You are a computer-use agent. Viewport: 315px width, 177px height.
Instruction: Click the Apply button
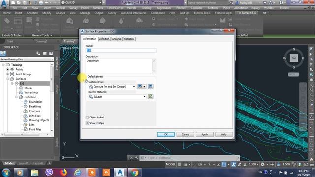[205, 134]
